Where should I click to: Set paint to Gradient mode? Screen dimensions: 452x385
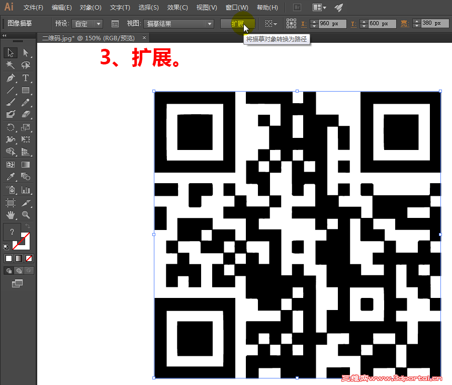[19, 258]
